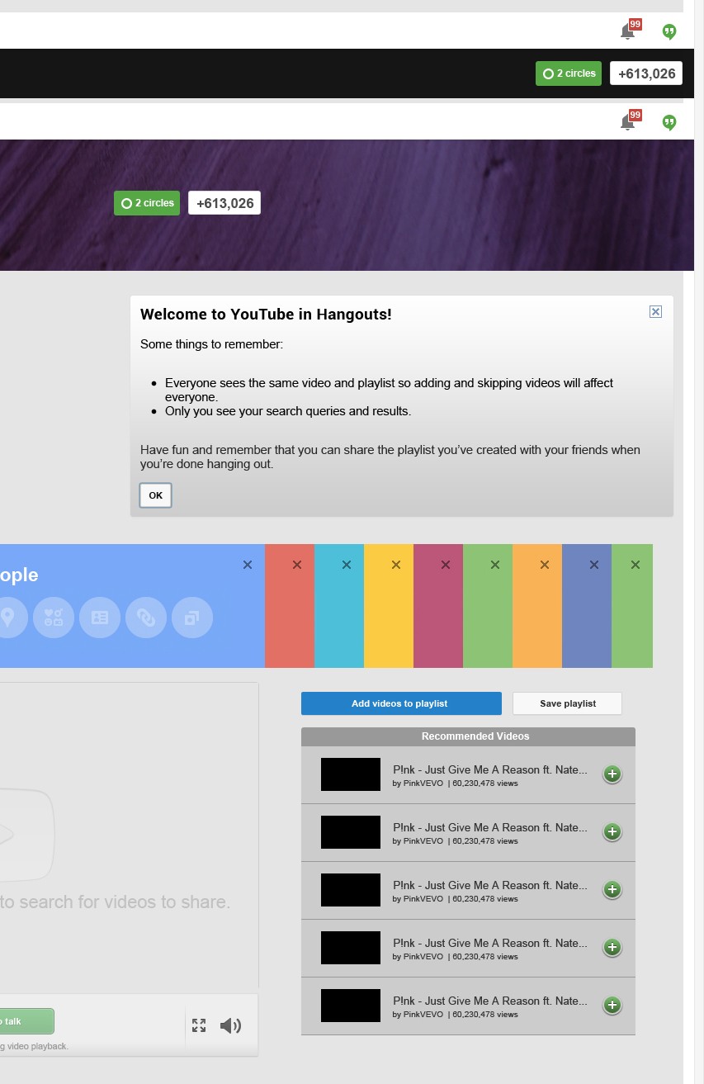The width and height of the screenshot is (704, 1084).
Task: Click the notification bell just above the purple banner
Action: (x=629, y=121)
